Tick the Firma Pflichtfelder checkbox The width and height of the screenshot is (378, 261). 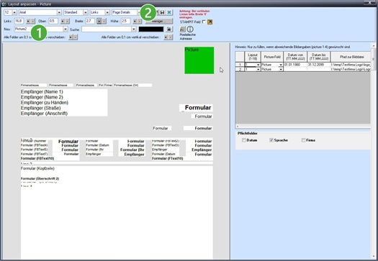pos(303,140)
